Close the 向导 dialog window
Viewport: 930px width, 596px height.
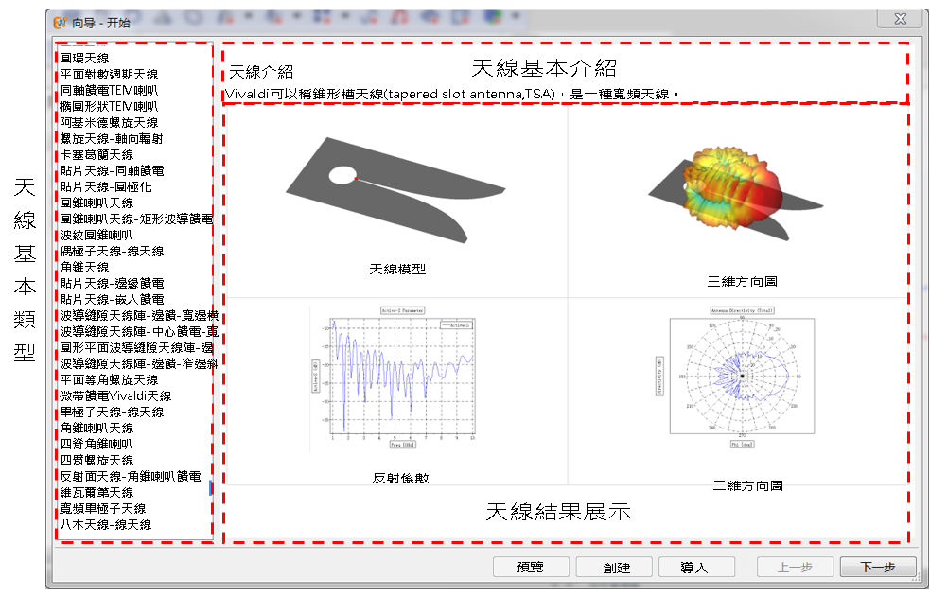coord(900,19)
